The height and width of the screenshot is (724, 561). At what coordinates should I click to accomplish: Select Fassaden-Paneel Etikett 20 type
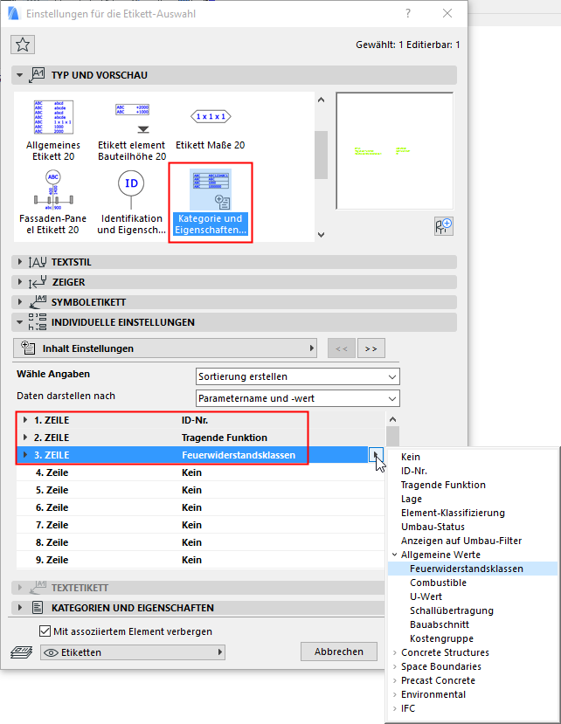[53, 203]
